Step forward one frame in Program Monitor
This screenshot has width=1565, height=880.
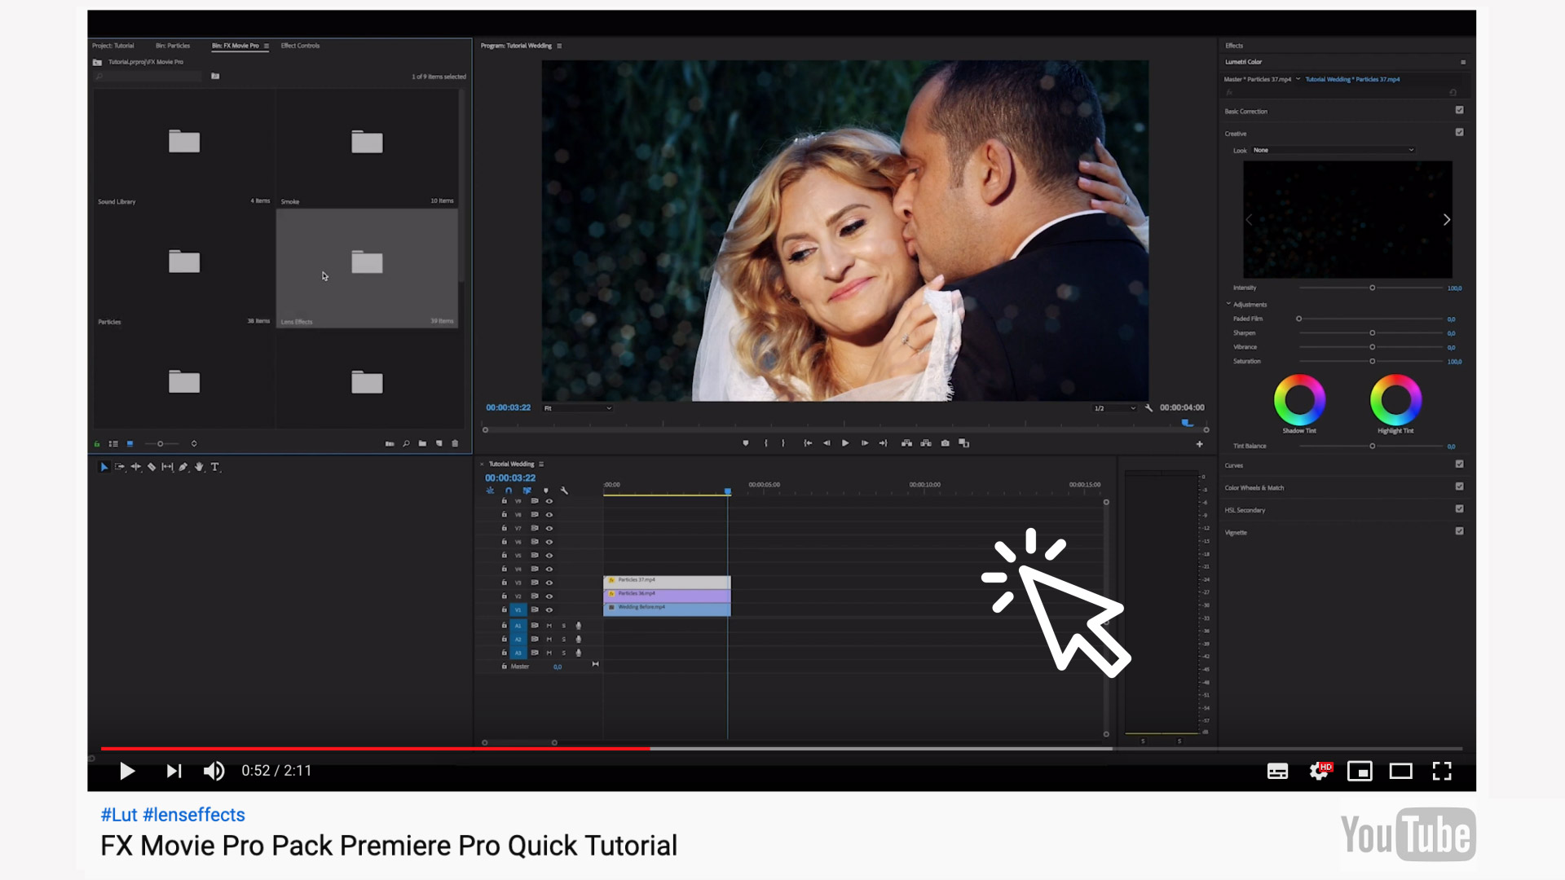[x=865, y=443]
